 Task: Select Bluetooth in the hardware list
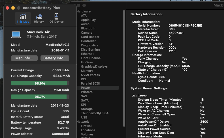[88, 28]
